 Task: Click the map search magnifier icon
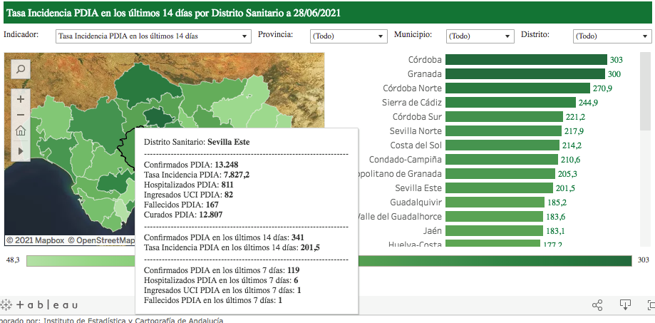point(21,69)
